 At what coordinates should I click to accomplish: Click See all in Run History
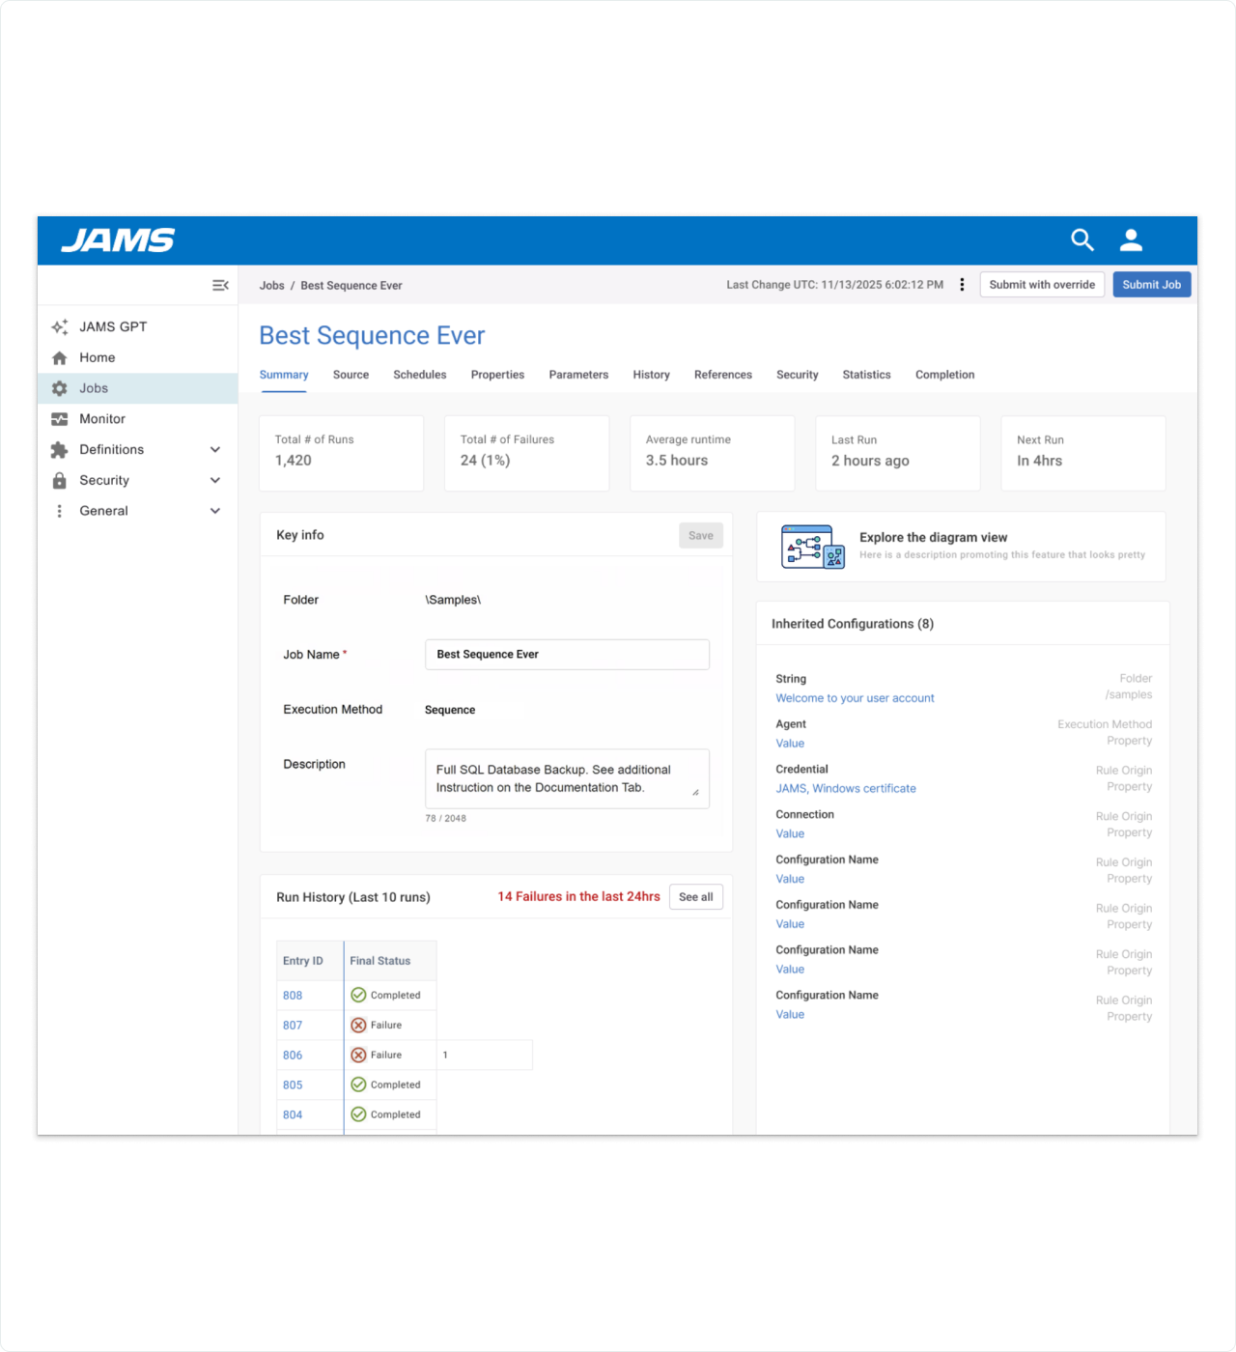[695, 897]
